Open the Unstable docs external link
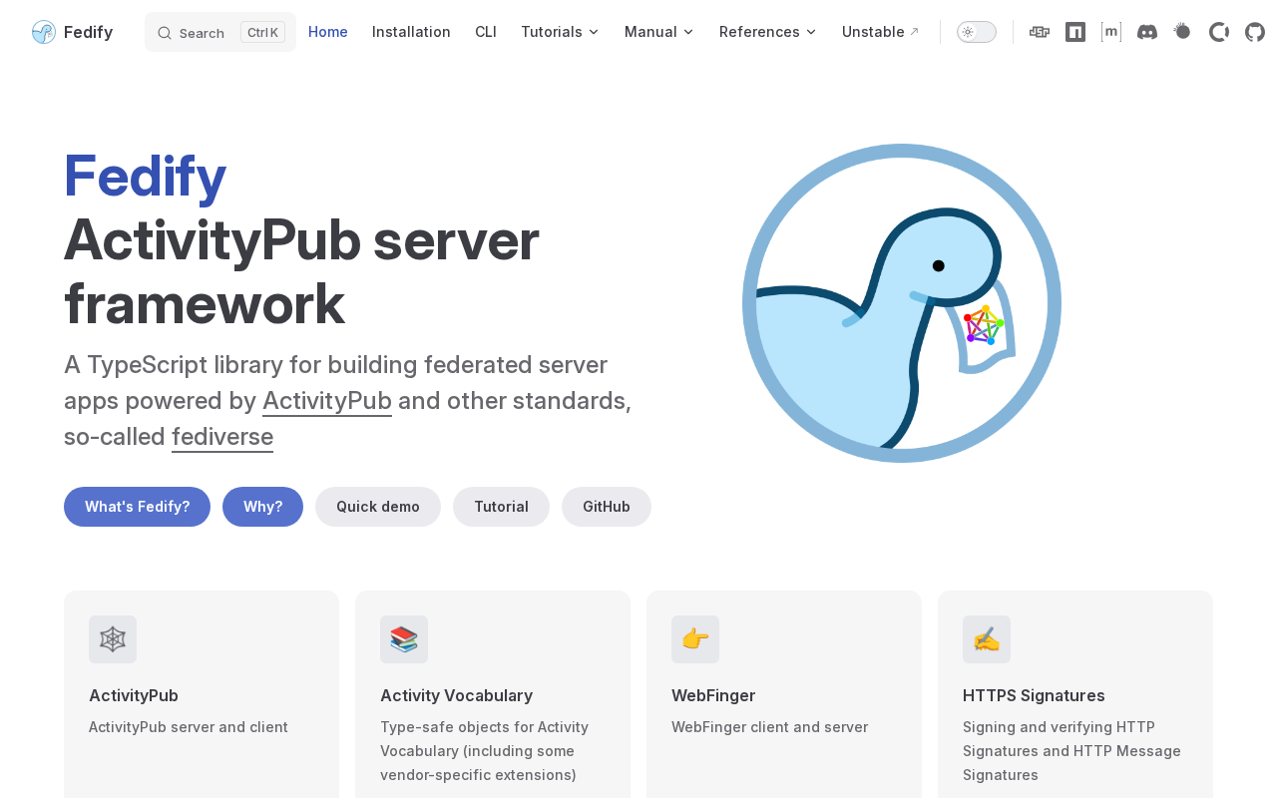This screenshot has height=798, width=1277. pyautogui.click(x=881, y=32)
